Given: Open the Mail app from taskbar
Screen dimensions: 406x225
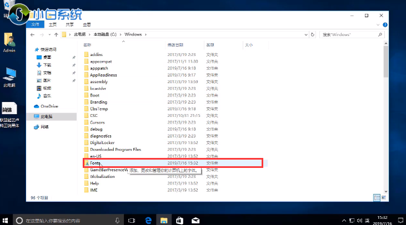Looking at the screenshot, I should (196, 221).
